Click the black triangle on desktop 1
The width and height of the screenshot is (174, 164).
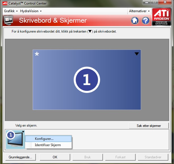click(136, 54)
